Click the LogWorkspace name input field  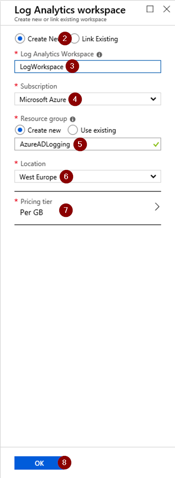click(x=88, y=66)
